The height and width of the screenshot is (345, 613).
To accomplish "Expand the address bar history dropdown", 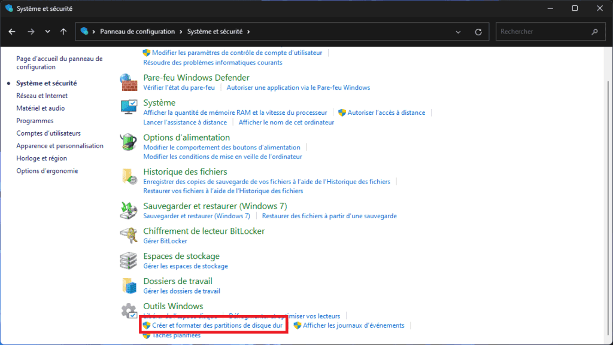I will point(458,32).
